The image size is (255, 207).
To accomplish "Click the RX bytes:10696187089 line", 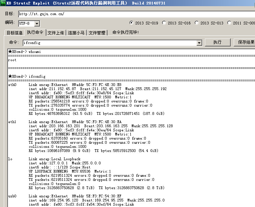I will click(x=93, y=151).
